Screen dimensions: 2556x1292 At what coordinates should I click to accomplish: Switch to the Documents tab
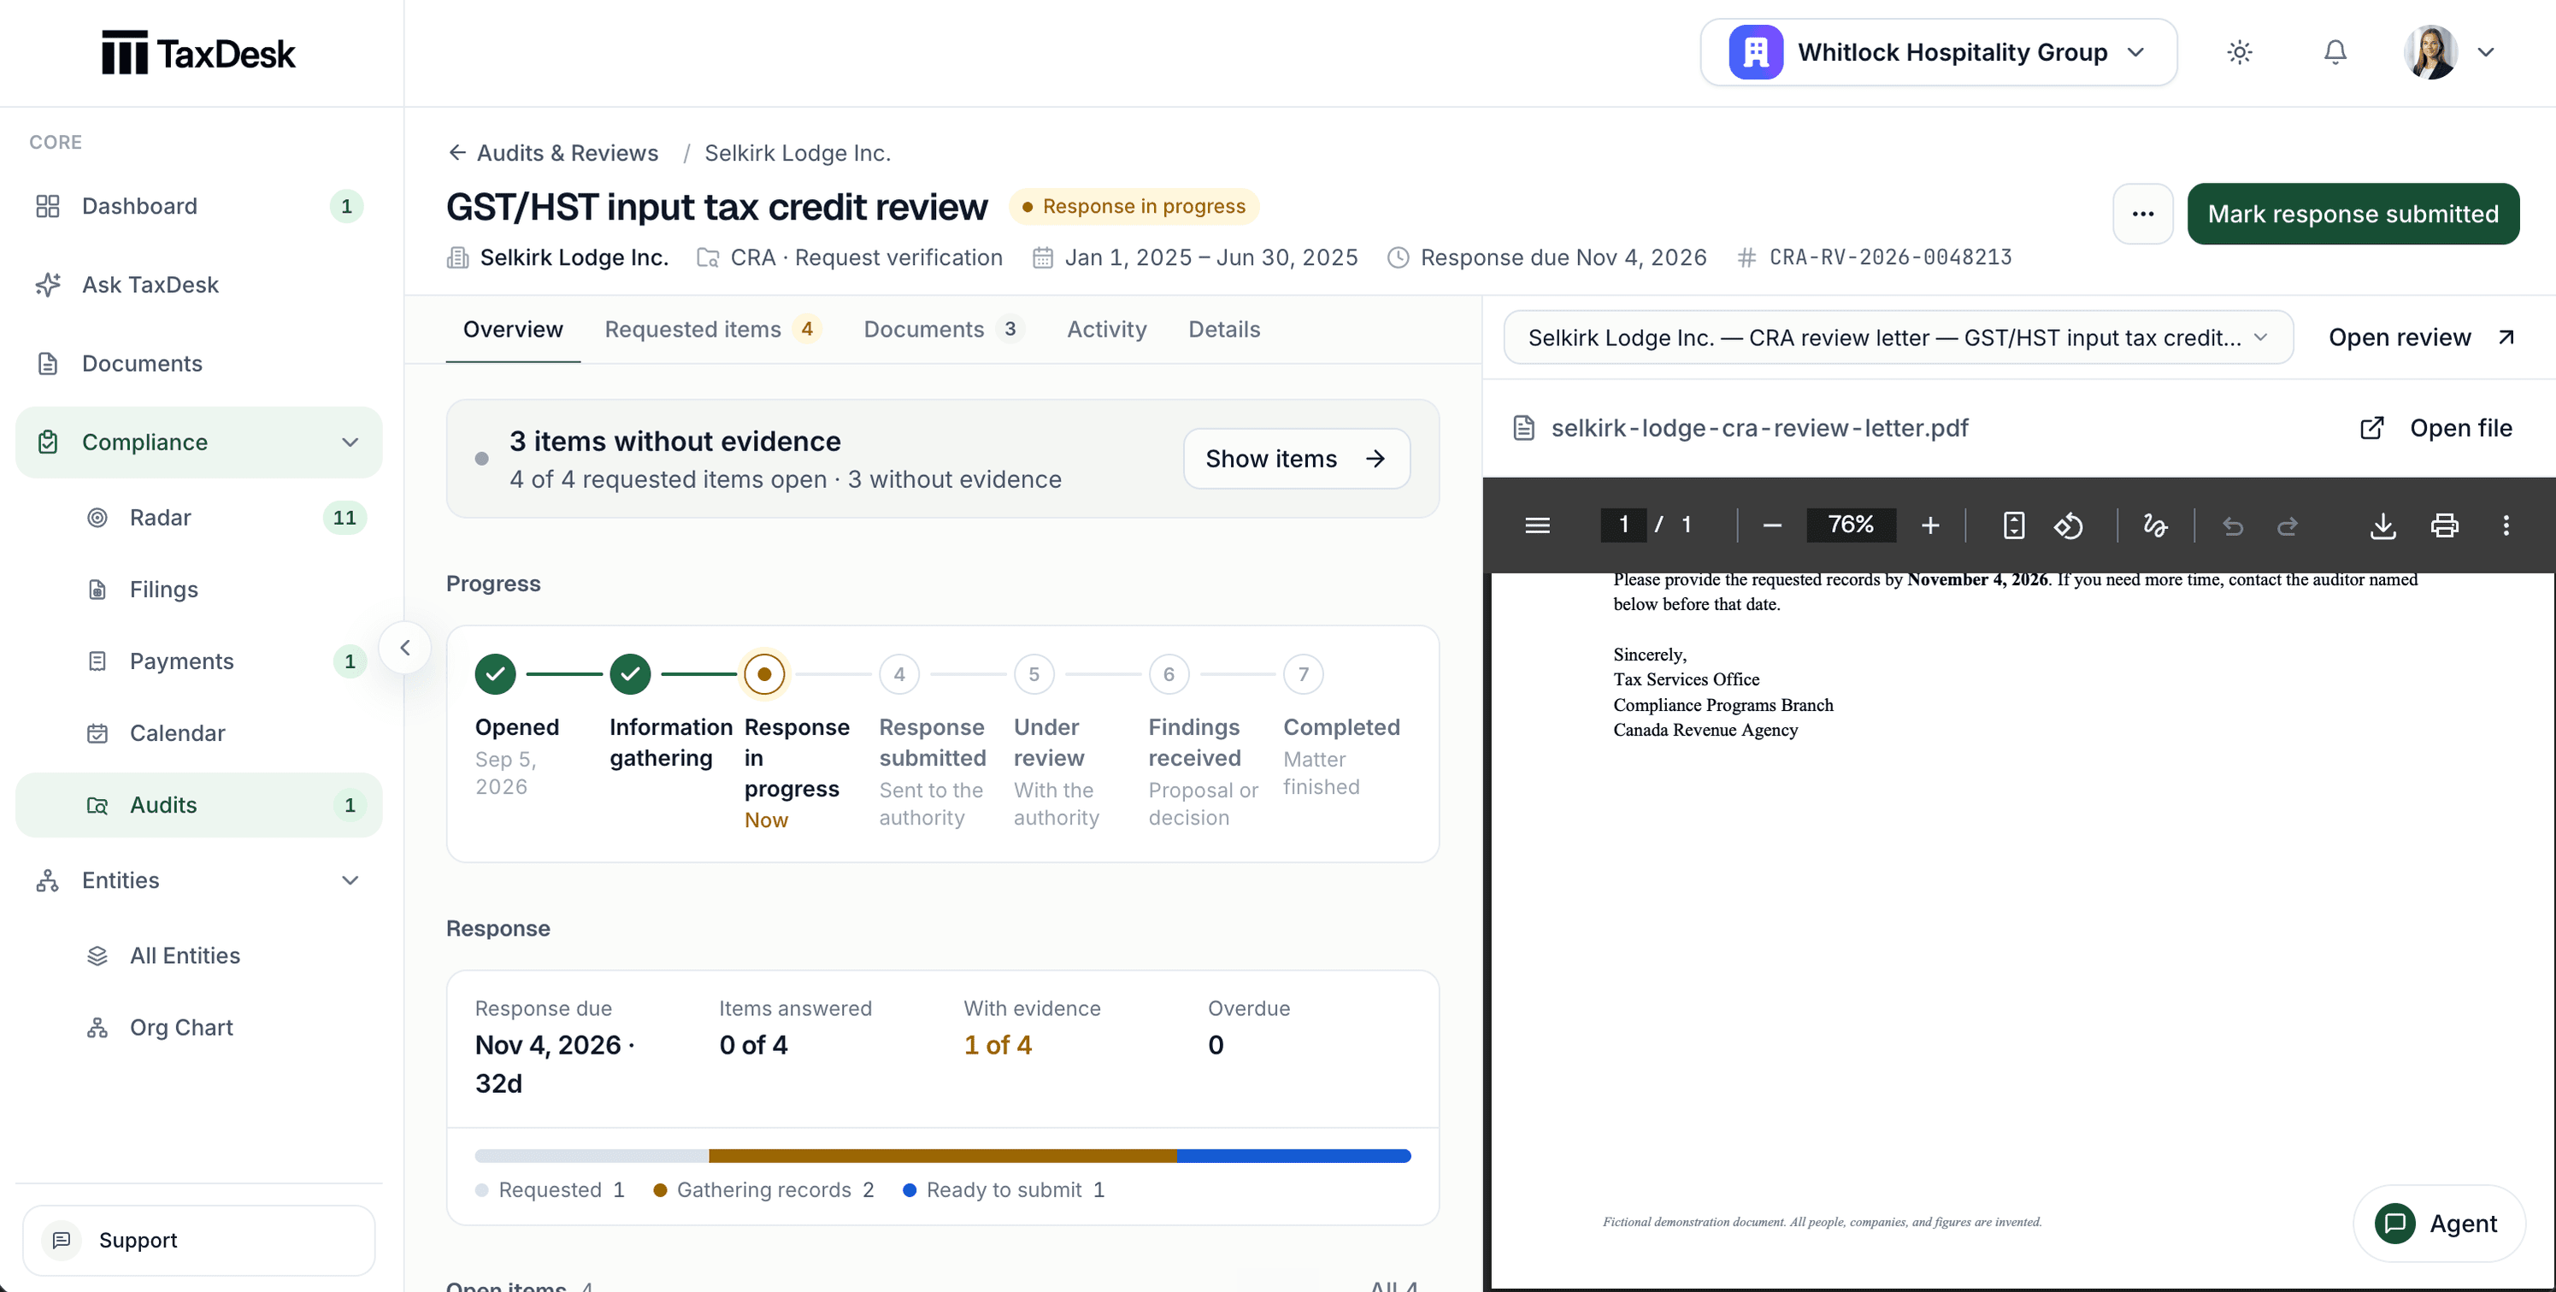pos(943,329)
